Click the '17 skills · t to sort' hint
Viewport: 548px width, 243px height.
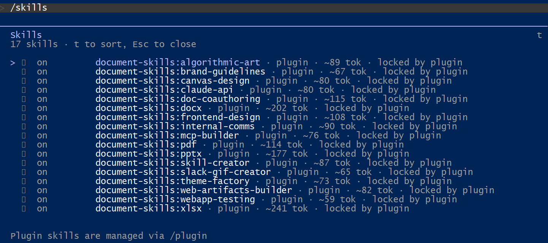(103, 44)
